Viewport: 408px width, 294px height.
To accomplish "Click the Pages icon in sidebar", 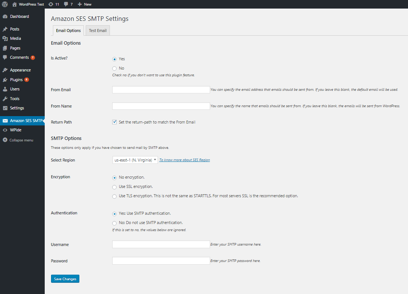I will click(5, 48).
